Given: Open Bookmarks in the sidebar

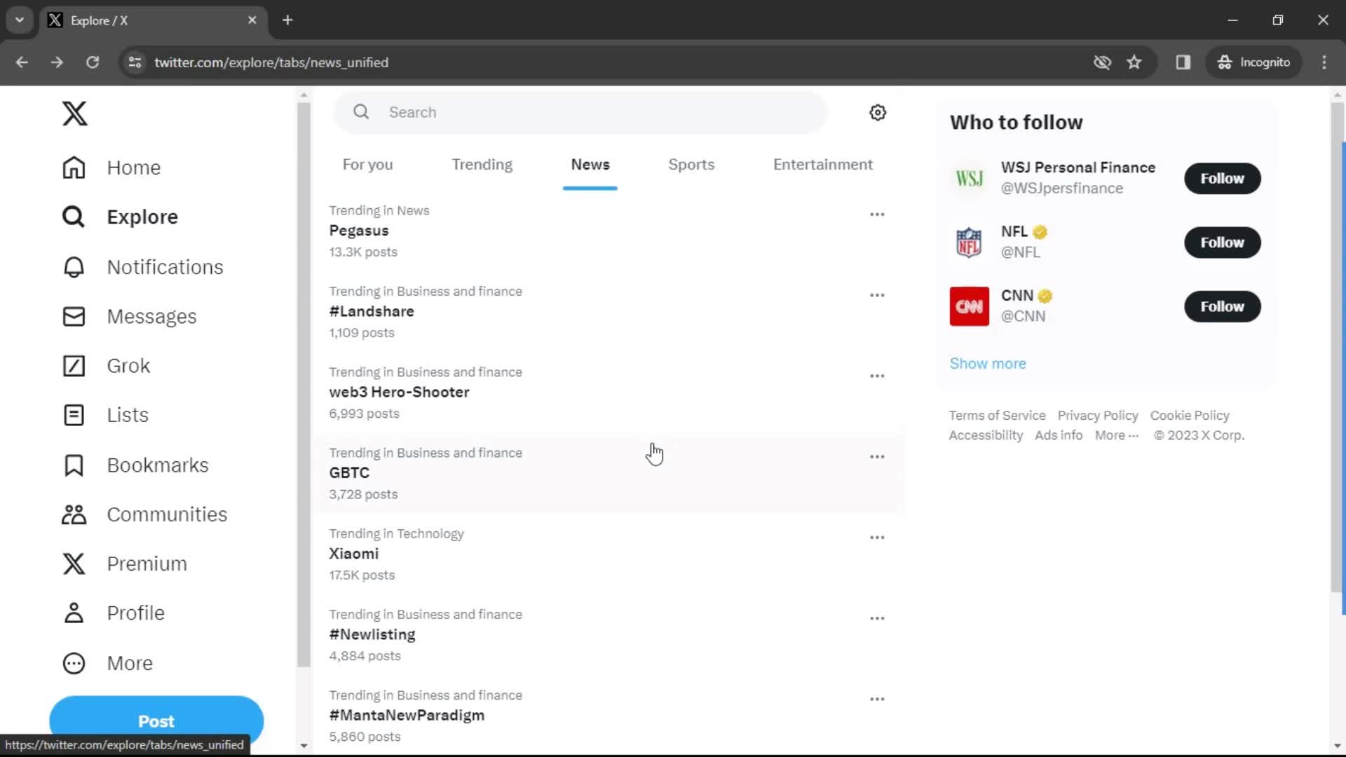Looking at the screenshot, I should 135,465.
